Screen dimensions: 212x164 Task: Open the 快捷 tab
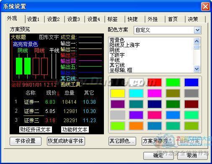pyautogui.click(x=132, y=19)
